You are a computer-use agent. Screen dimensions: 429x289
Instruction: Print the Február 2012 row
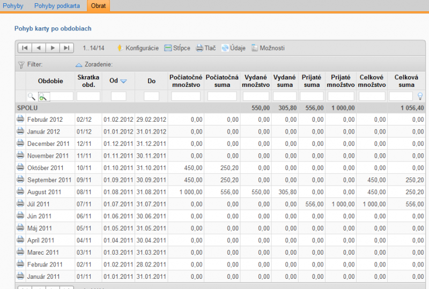(20, 119)
